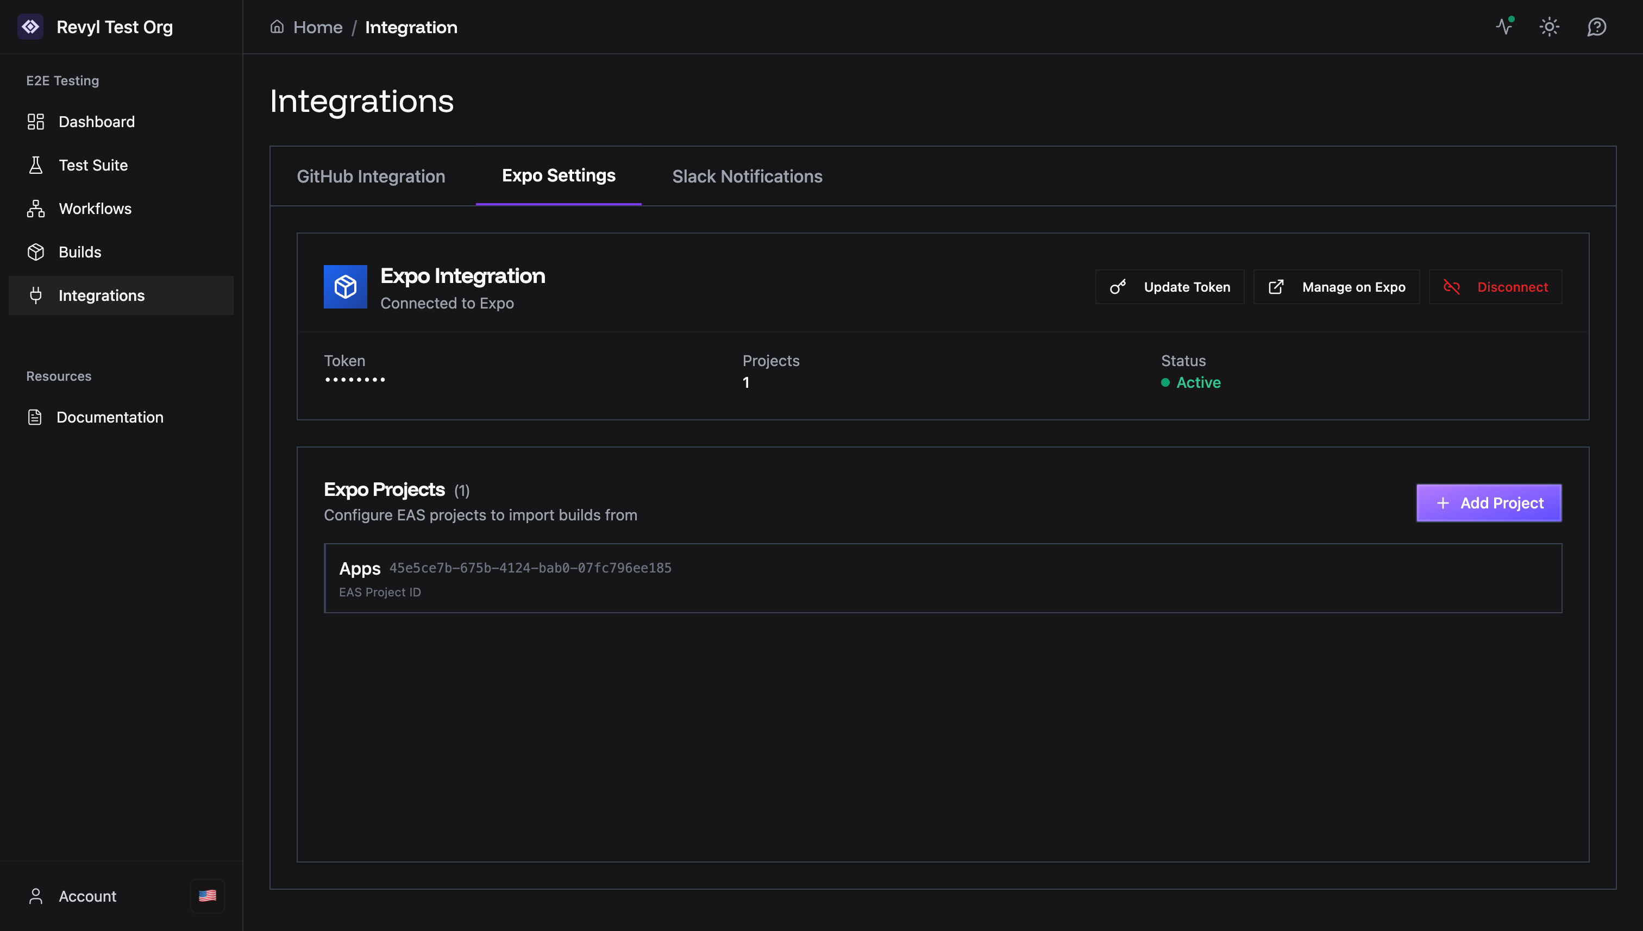This screenshot has height=931, width=1643.
Task: Open the Workflows sidebar item
Action: [x=95, y=209]
